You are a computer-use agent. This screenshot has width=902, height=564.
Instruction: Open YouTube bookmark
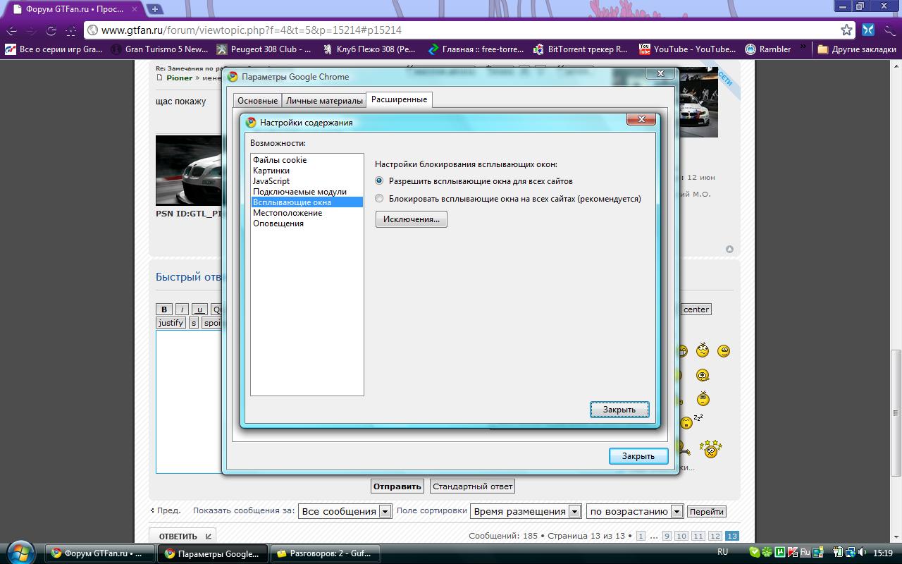[687, 49]
